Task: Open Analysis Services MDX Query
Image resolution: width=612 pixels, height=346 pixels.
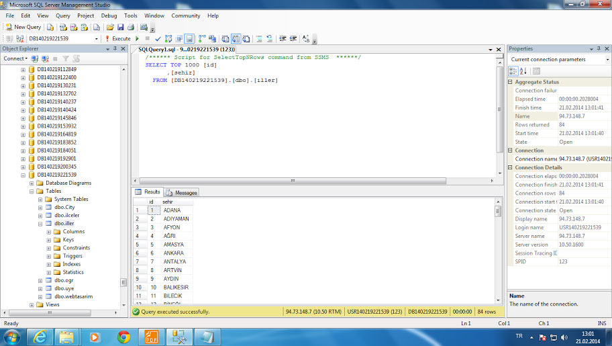Action: coord(63,28)
